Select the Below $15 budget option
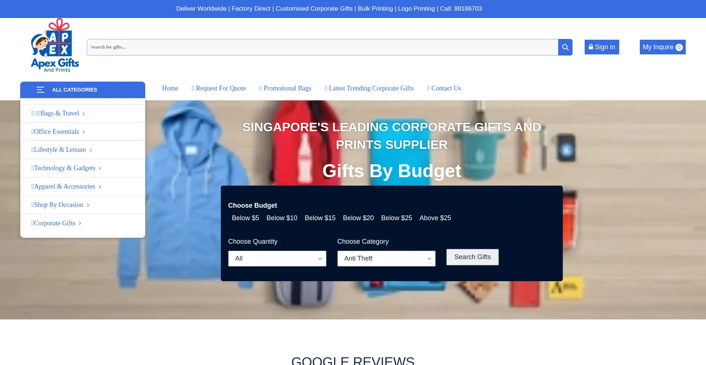Screen dimensions: 706x365 click(x=320, y=218)
